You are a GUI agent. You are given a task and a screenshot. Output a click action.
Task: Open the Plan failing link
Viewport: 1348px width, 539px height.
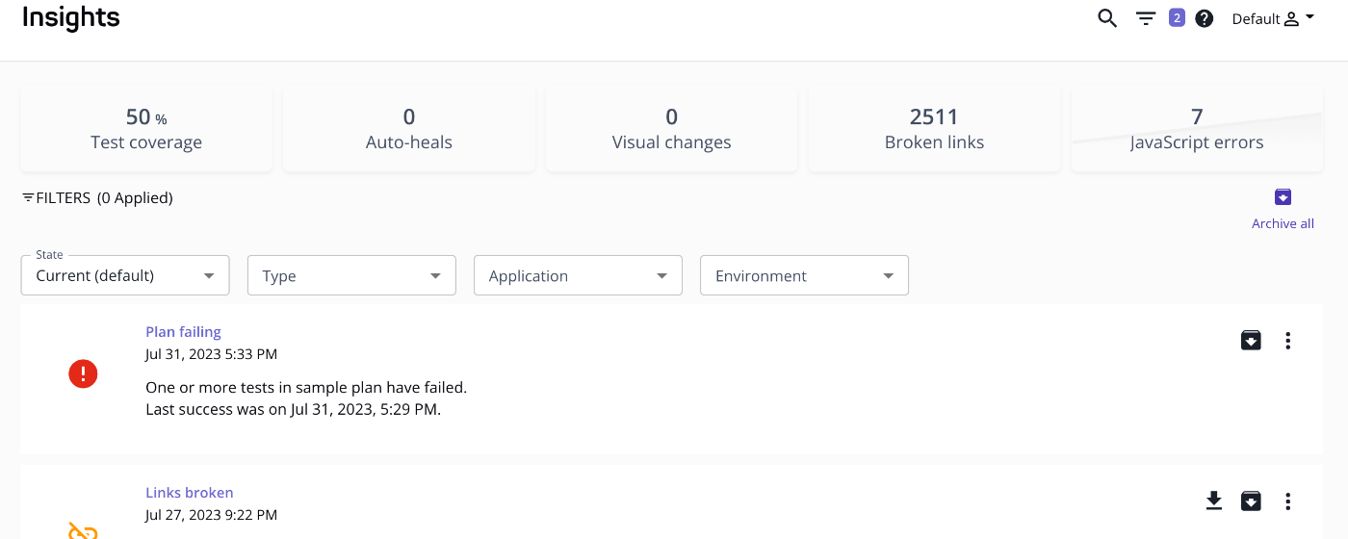click(183, 332)
